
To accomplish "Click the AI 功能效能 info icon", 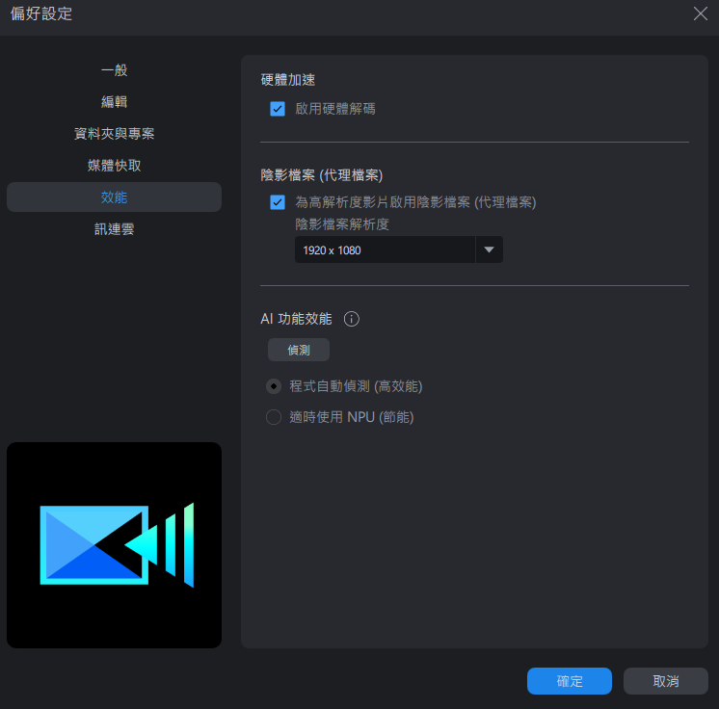I will 351,319.
